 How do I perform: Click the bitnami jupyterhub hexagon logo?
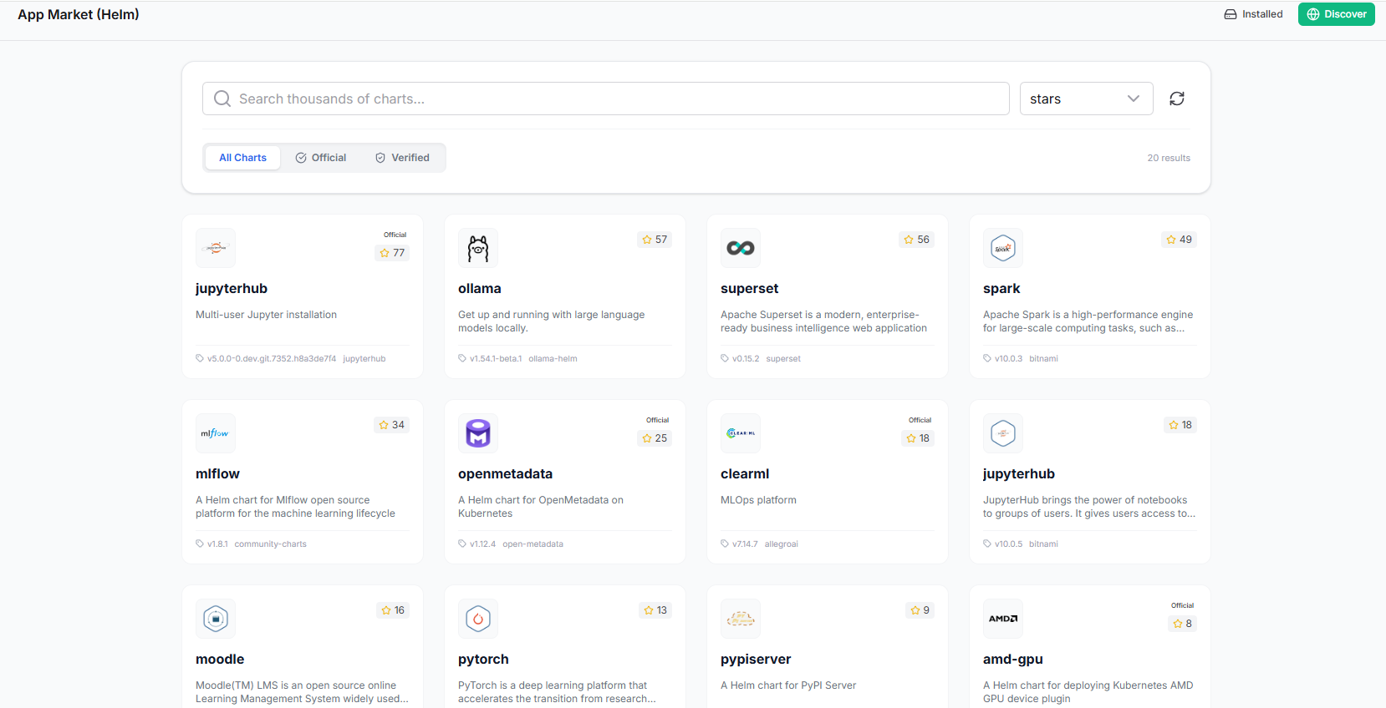click(x=1003, y=433)
